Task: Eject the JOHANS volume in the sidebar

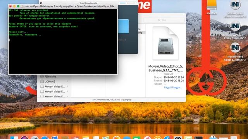Action: click(67, 81)
